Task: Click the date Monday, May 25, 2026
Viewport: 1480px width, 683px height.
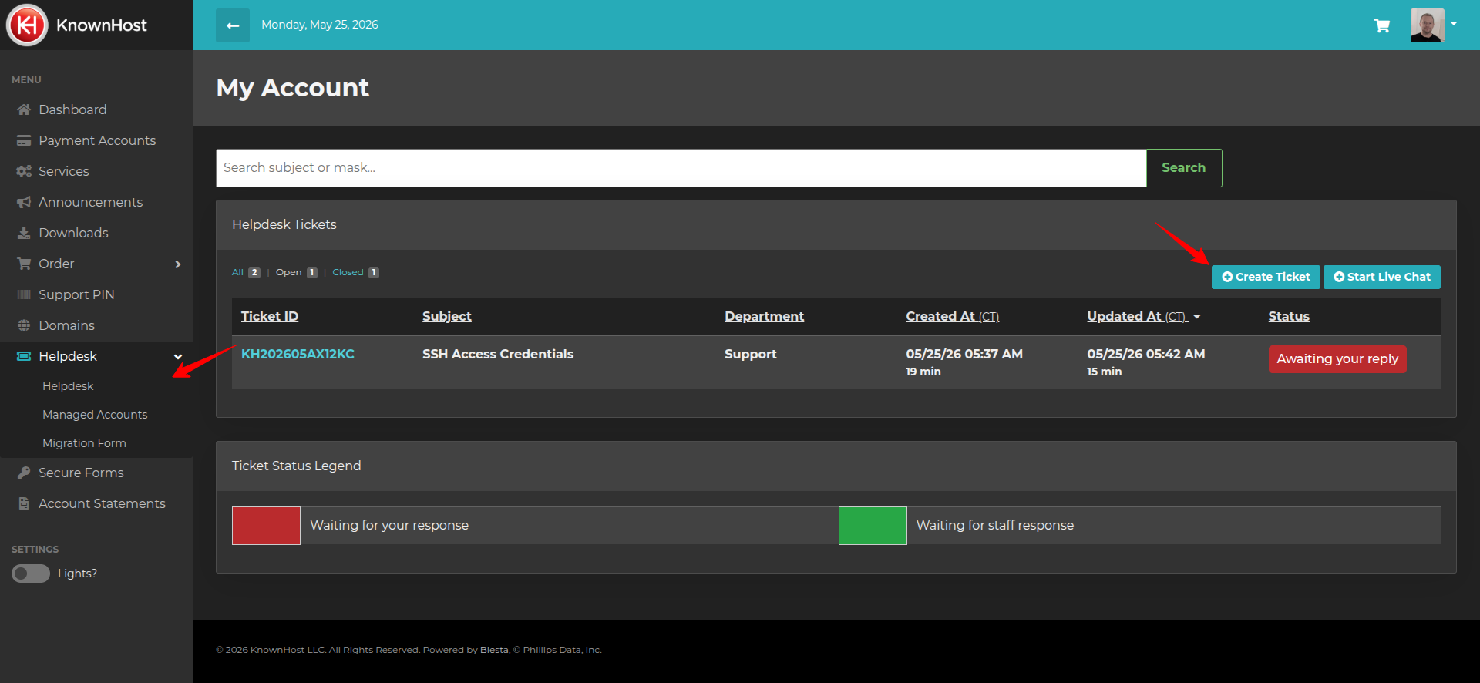Action: [x=320, y=25]
